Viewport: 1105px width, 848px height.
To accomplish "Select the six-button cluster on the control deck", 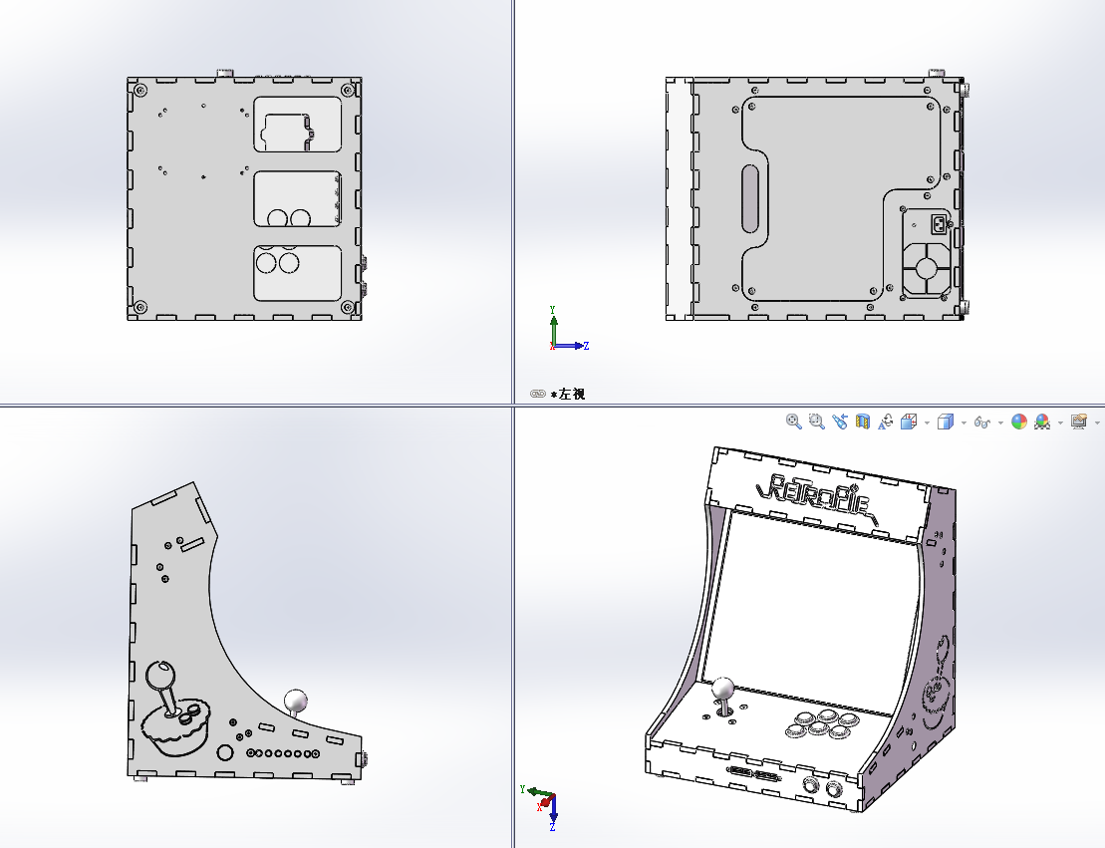I will point(822,723).
